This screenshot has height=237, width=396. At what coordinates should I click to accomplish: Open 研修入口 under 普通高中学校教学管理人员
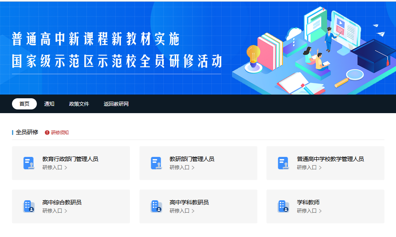[310, 168]
